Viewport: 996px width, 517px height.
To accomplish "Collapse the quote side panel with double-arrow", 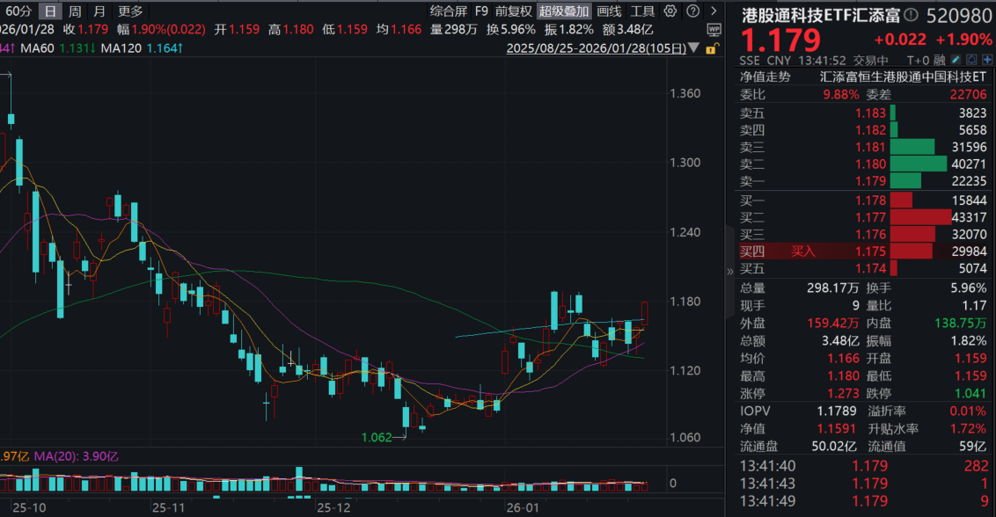I will click(x=730, y=271).
